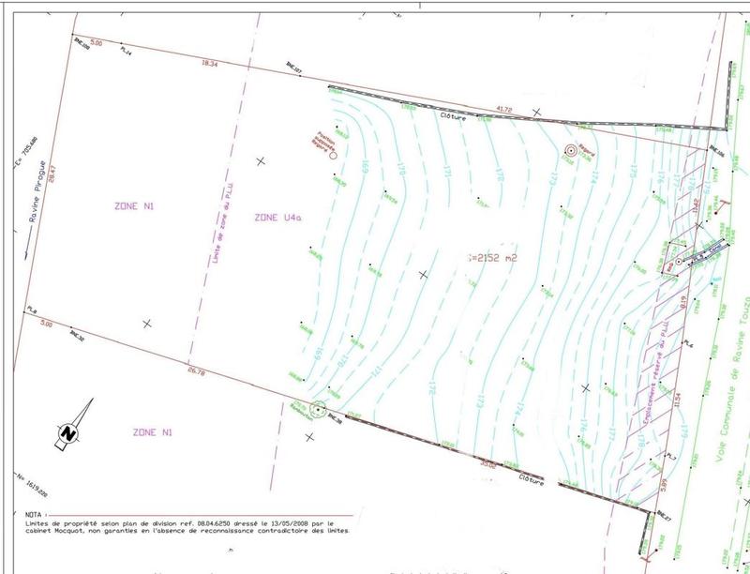Click the Position supposée Regard circle
The width and height of the screenshot is (750, 574).
[x=333, y=155]
